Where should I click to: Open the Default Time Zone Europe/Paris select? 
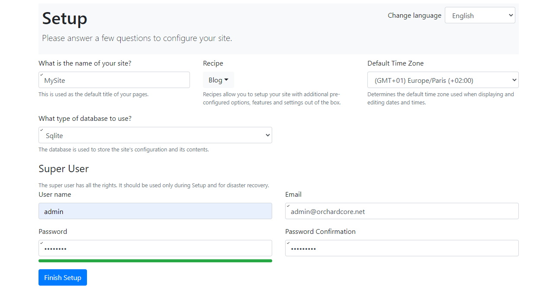tap(443, 80)
